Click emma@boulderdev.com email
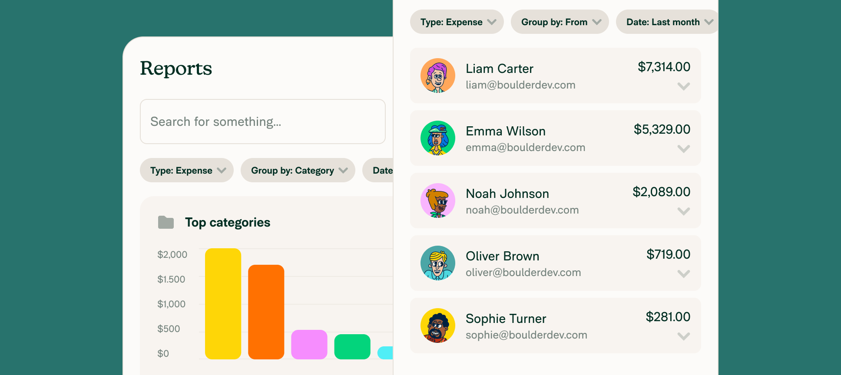This screenshot has height=375, width=841. click(526, 148)
